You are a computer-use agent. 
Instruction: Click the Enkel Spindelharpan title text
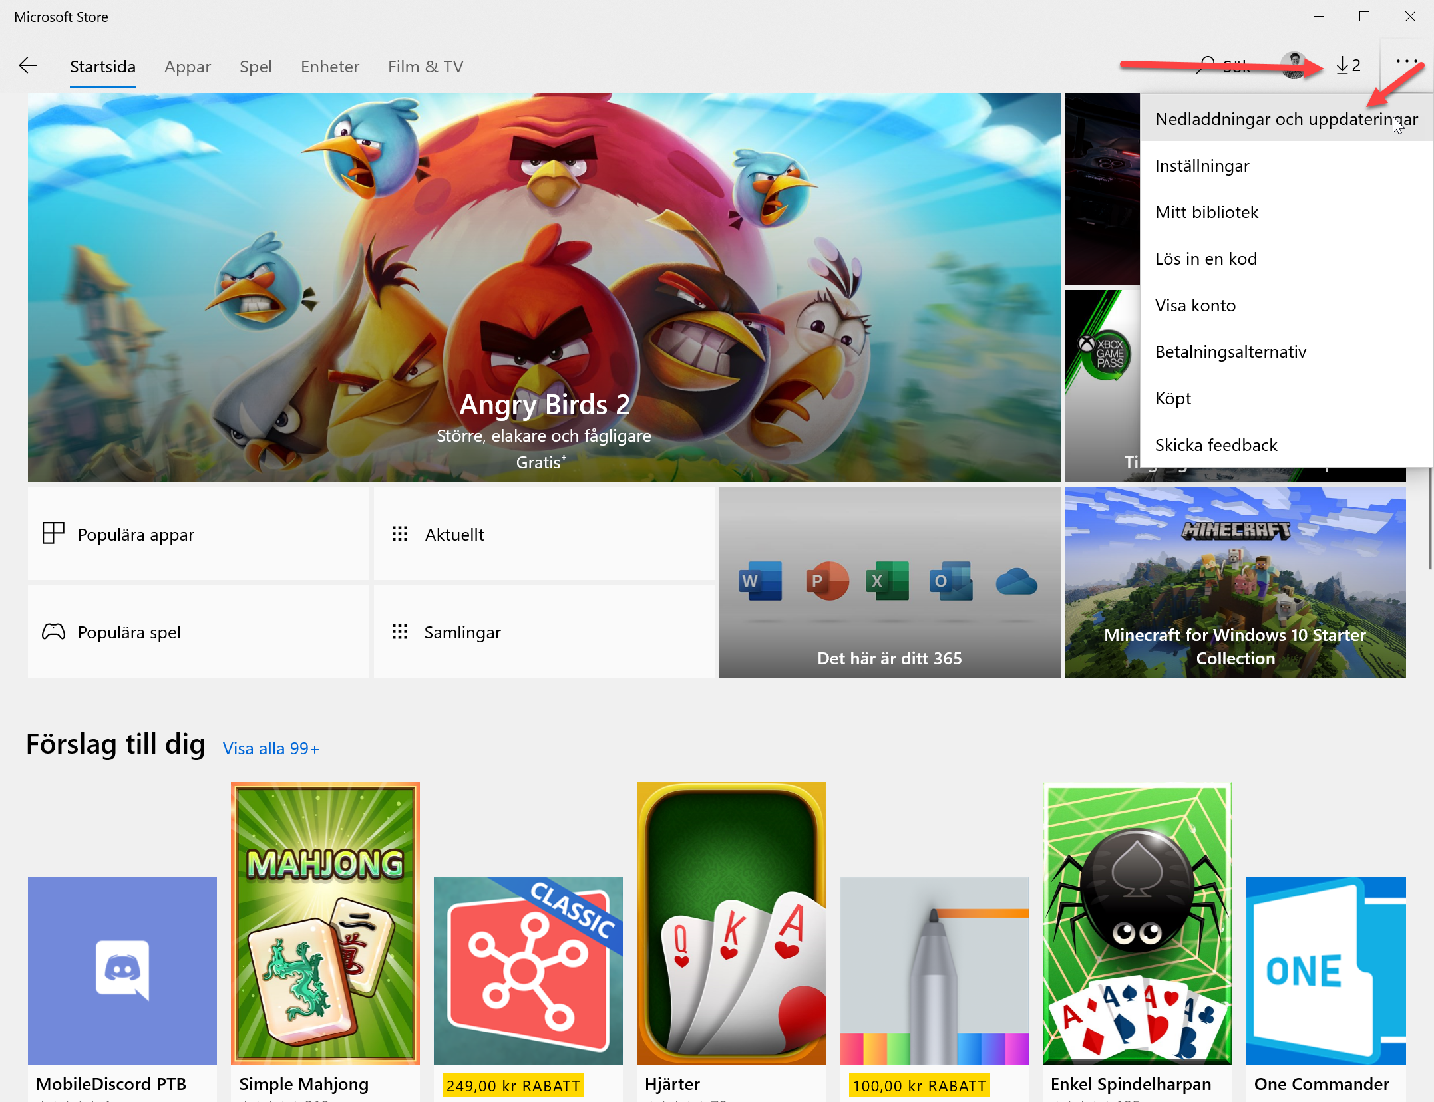coord(1131,1084)
